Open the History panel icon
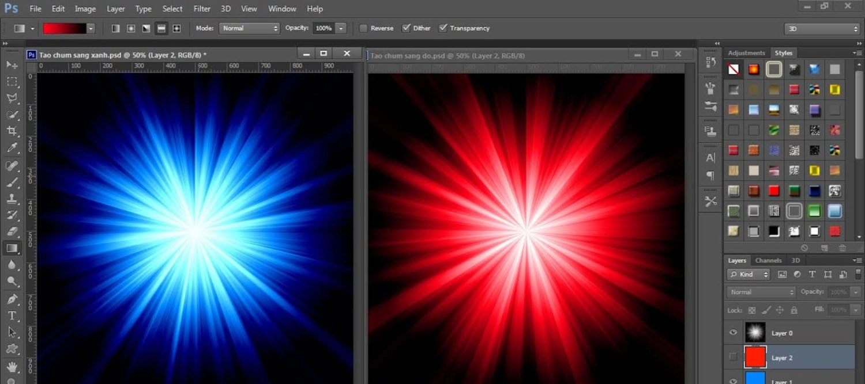 (x=710, y=62)
